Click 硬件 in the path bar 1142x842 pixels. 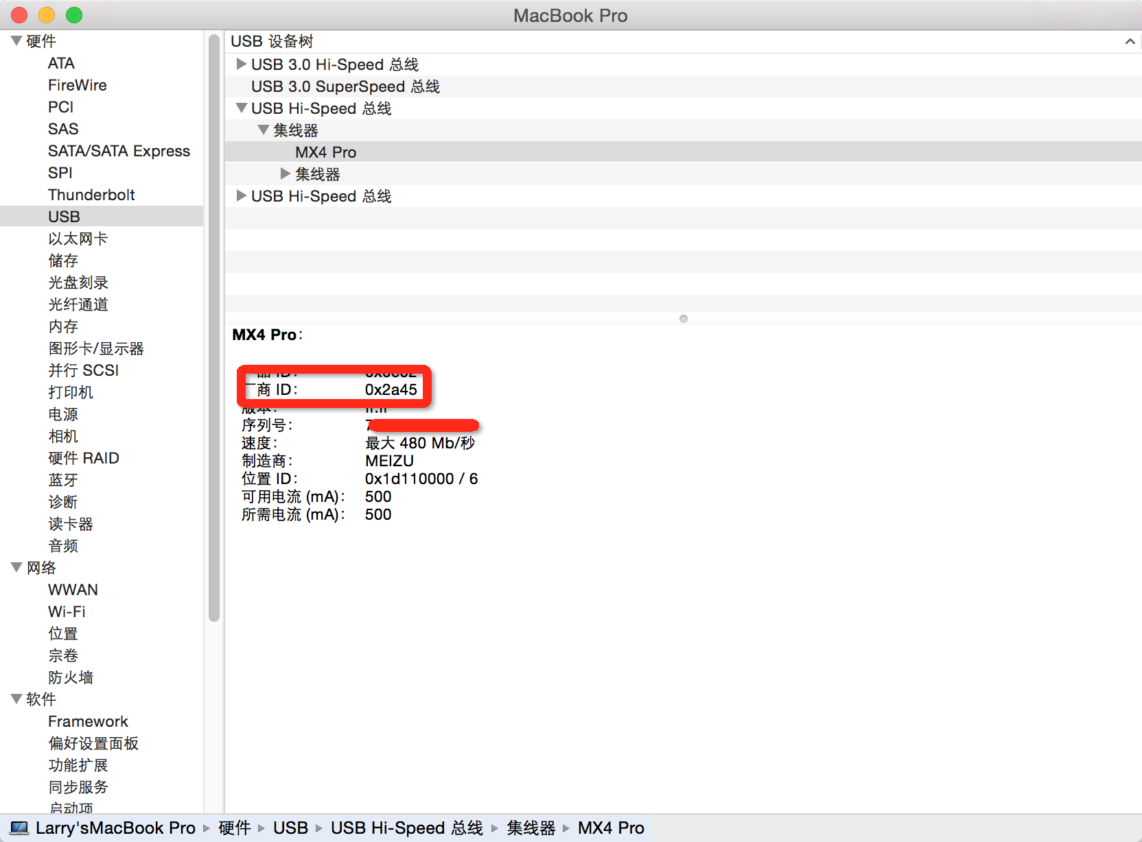pyautogui.click(x=234, y=828)
